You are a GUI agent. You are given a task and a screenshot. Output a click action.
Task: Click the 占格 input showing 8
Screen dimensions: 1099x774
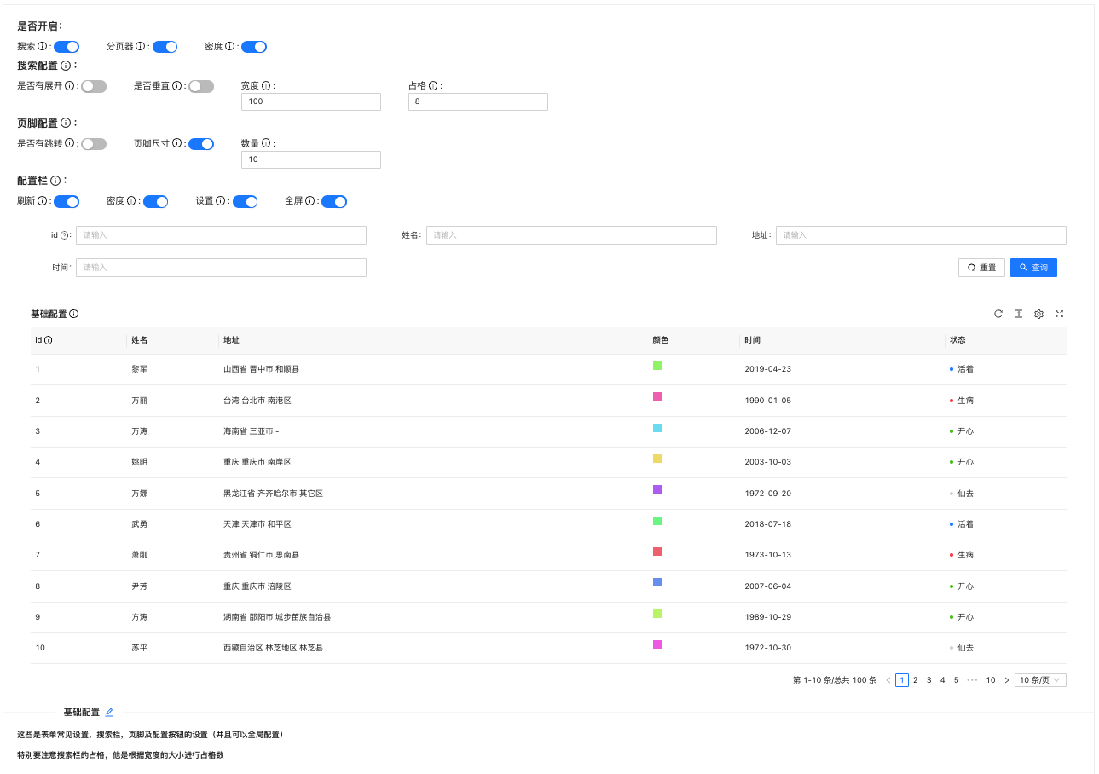[x=478, y=101]
